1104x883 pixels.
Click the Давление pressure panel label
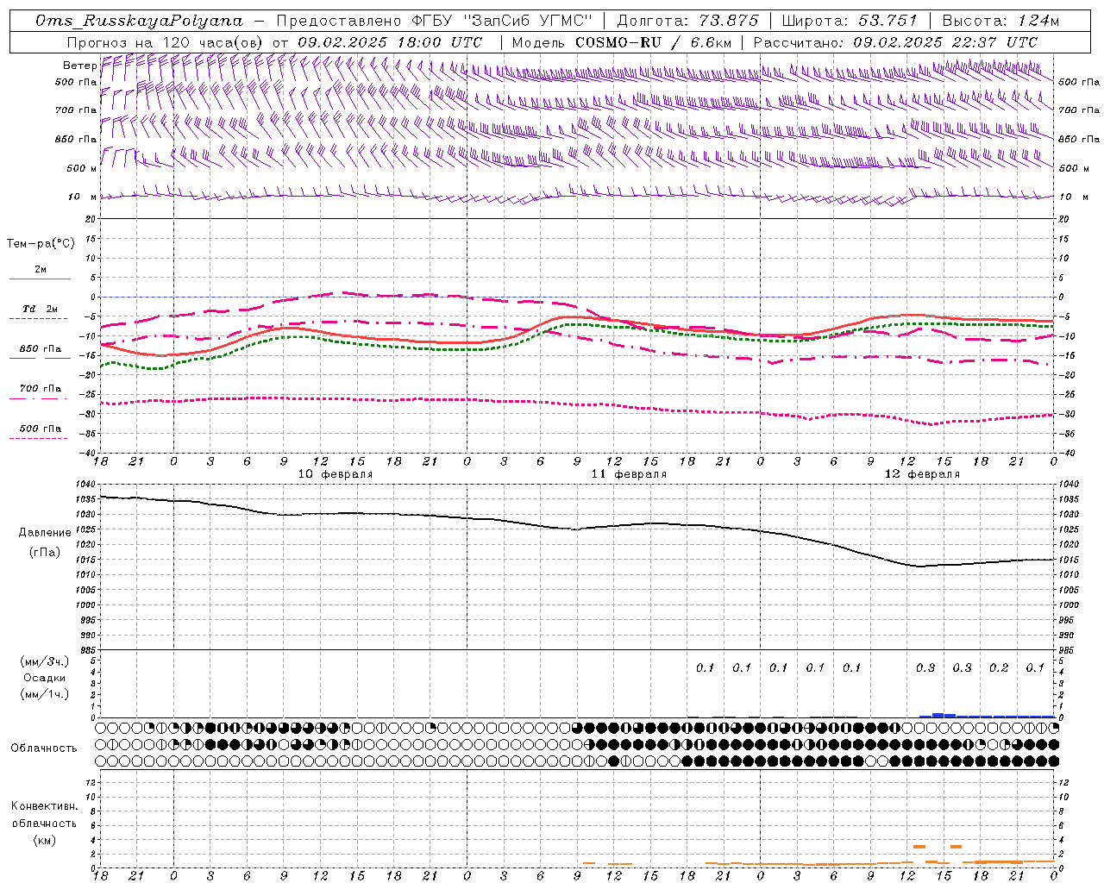(45, 533)
